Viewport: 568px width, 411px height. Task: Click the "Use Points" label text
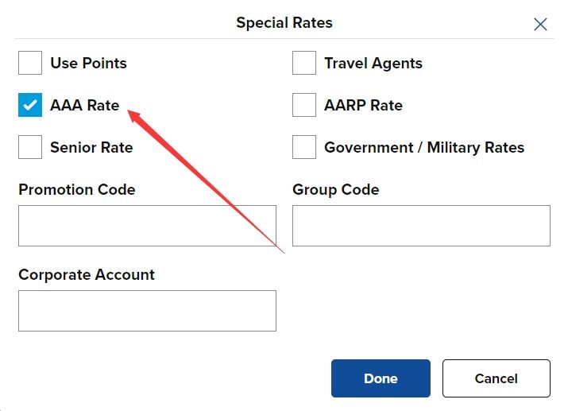pos(88,63)
